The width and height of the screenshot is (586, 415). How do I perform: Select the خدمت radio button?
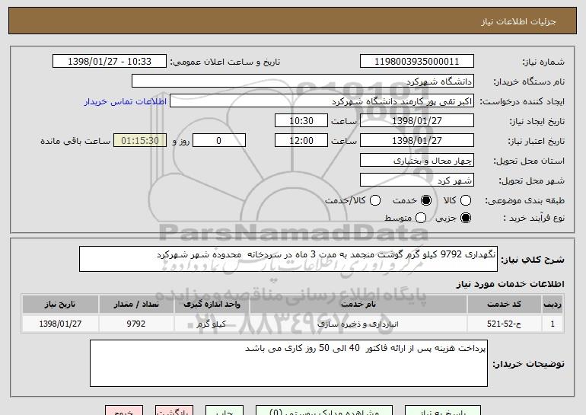[x=426, y=200]
